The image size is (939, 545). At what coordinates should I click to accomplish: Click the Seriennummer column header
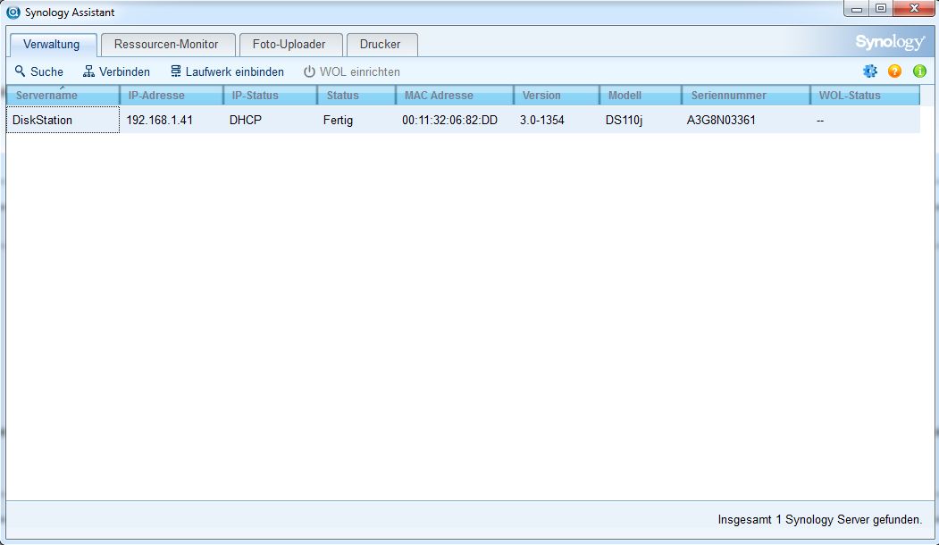tap(744, 96)
